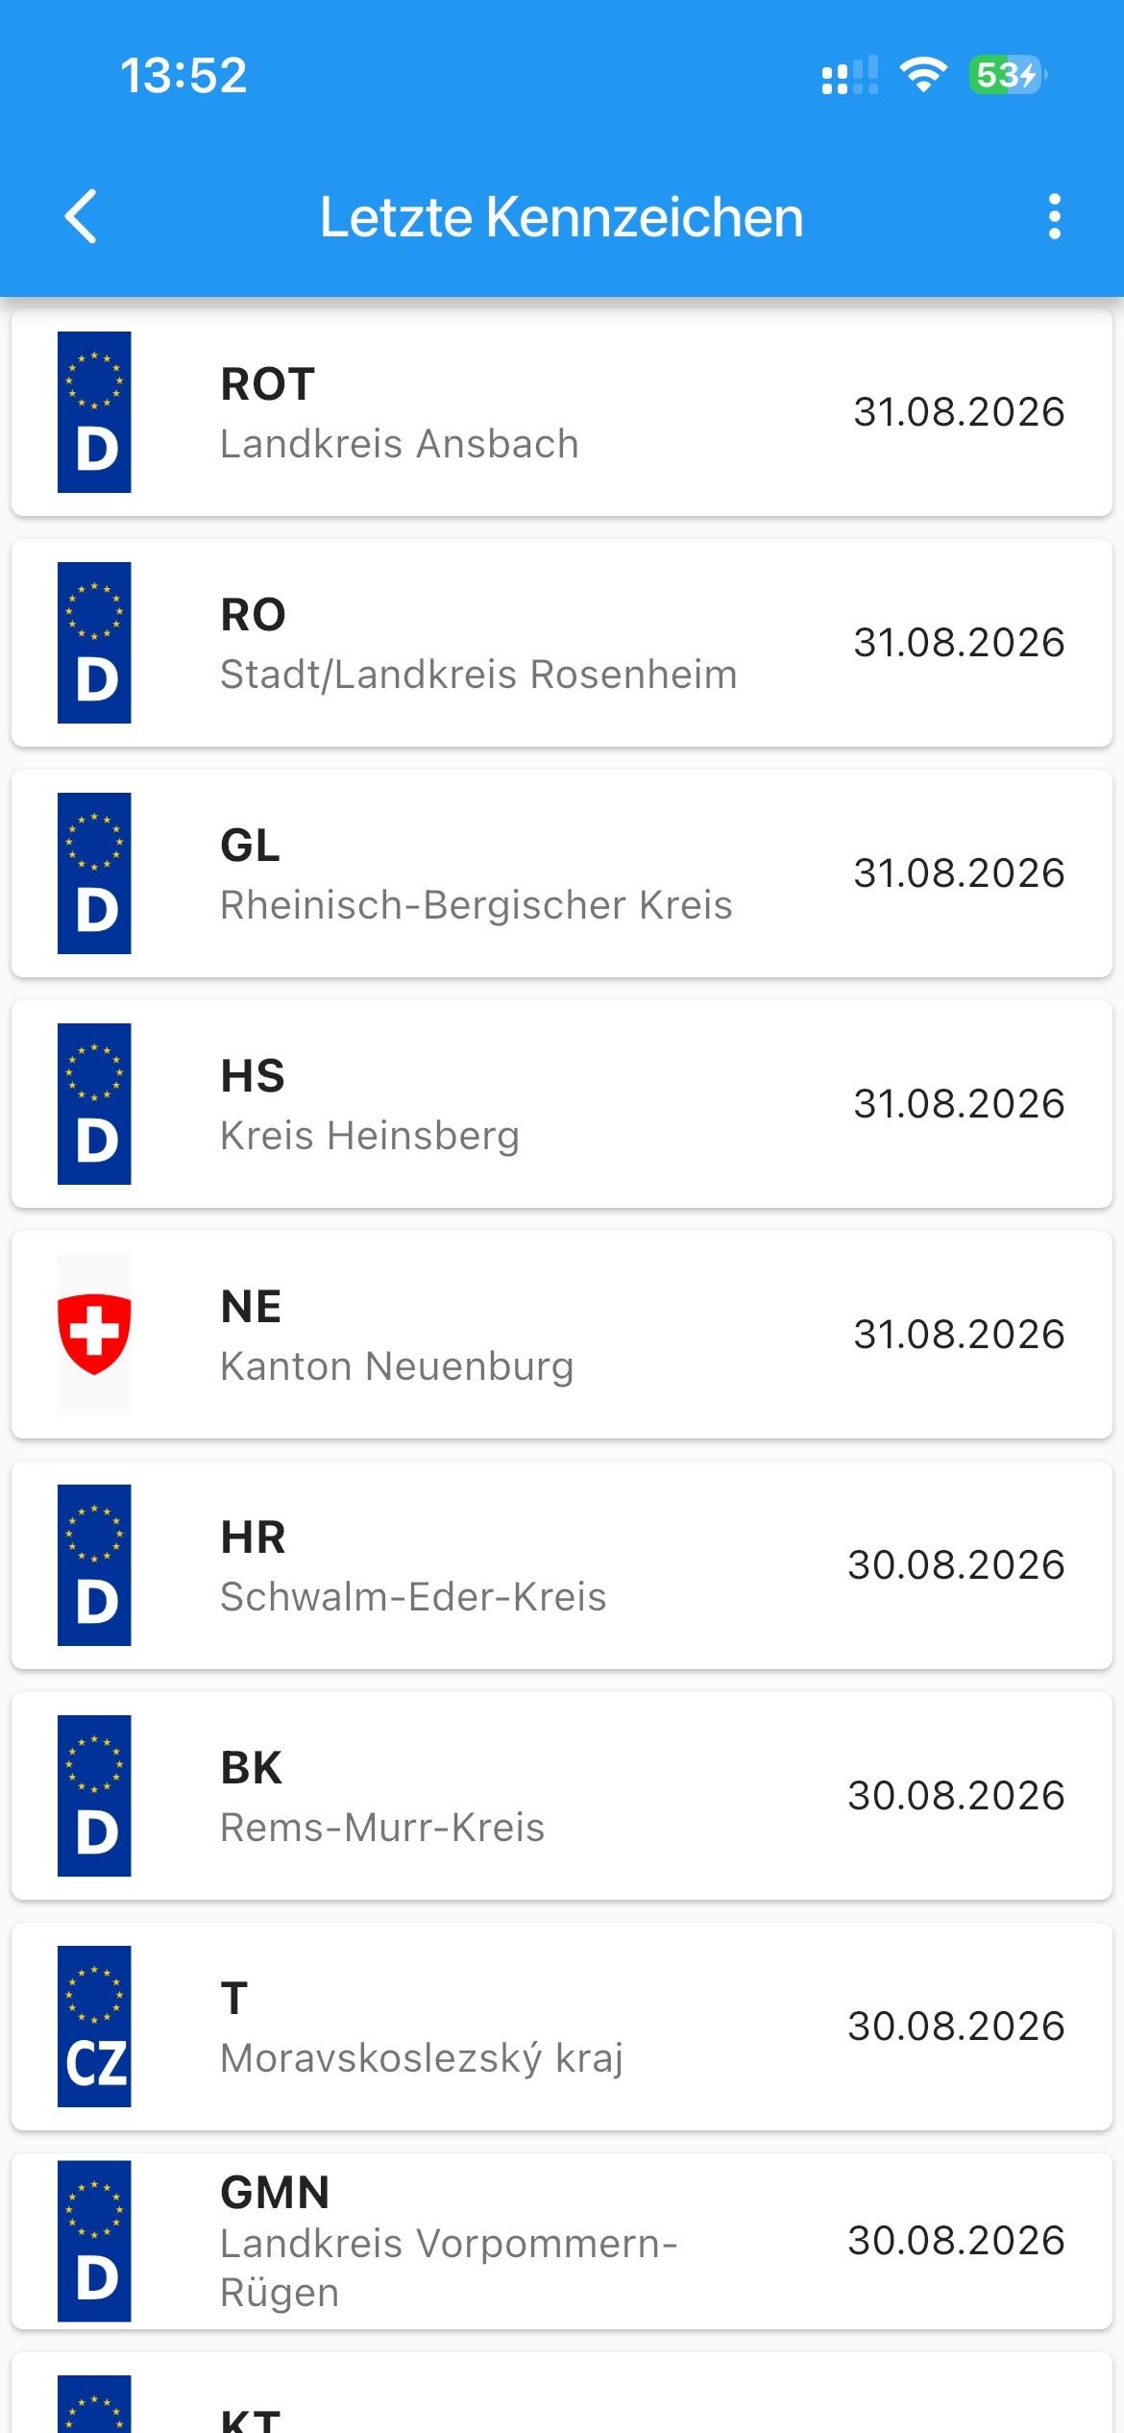
Task: Select the HR Schwalm-Eder-Kreis entry
Action: pyautogui.click(x=561, y=1565)
